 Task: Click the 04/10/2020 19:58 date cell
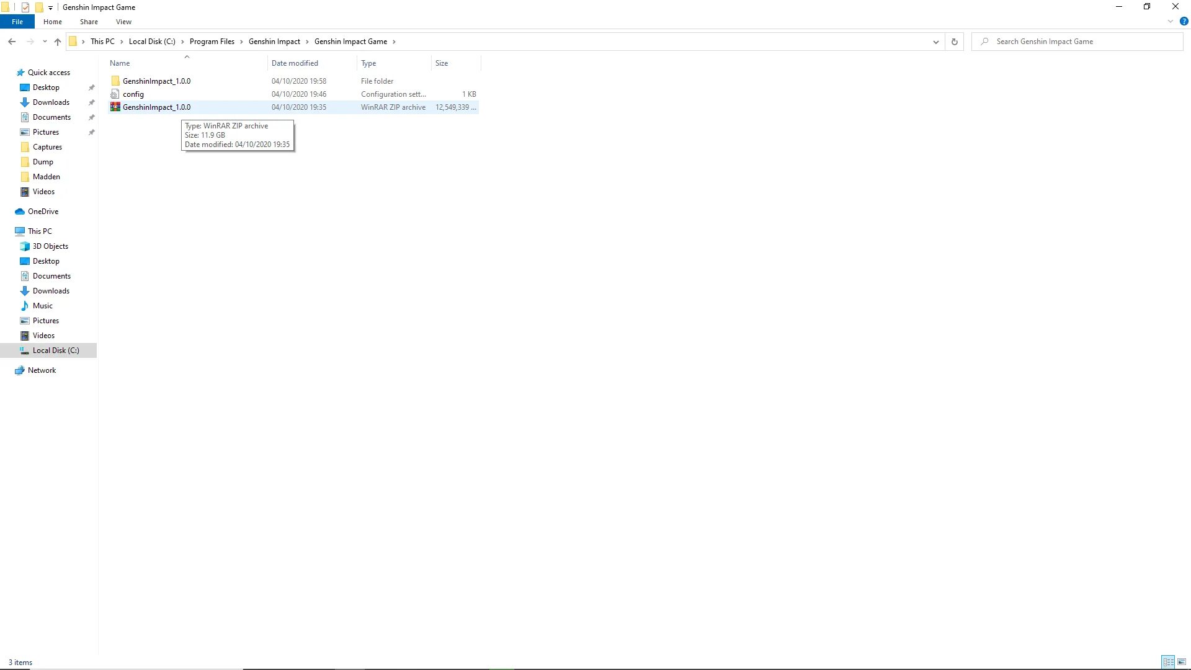pyautogui.click(x=298, y=81)
